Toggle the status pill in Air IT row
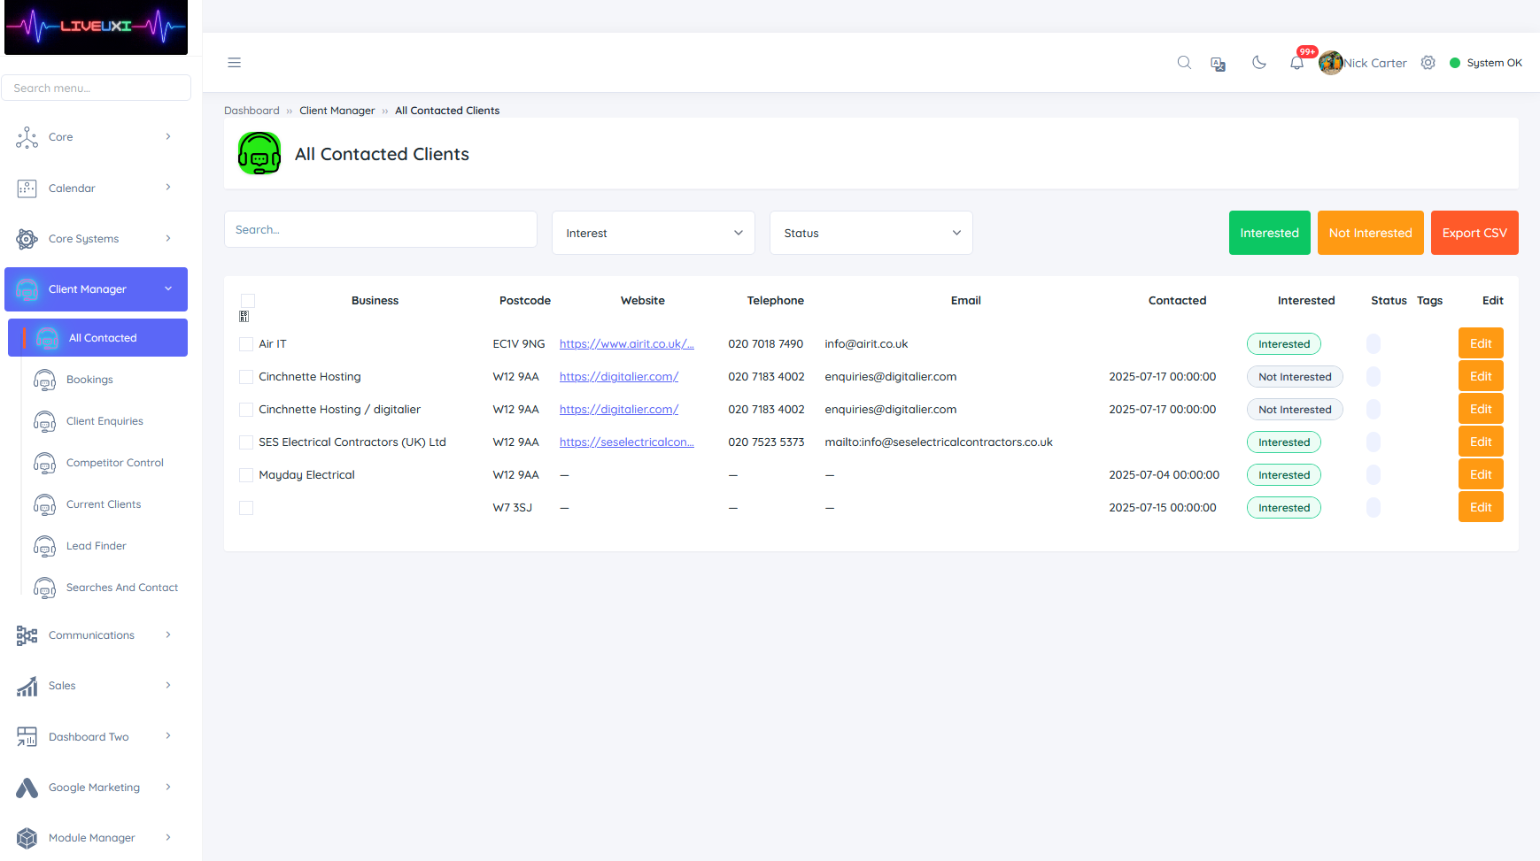This screenshot has height=861, width=1540. [1373, 344]
